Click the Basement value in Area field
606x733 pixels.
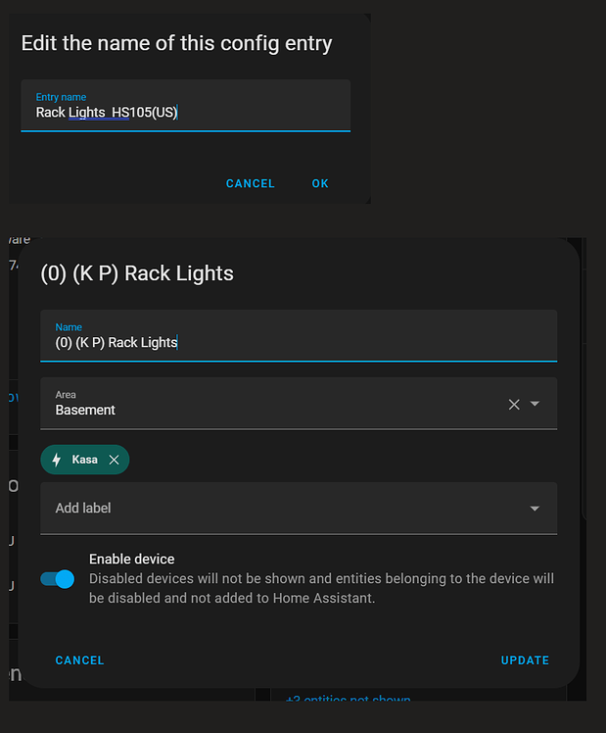pos(85,410)
